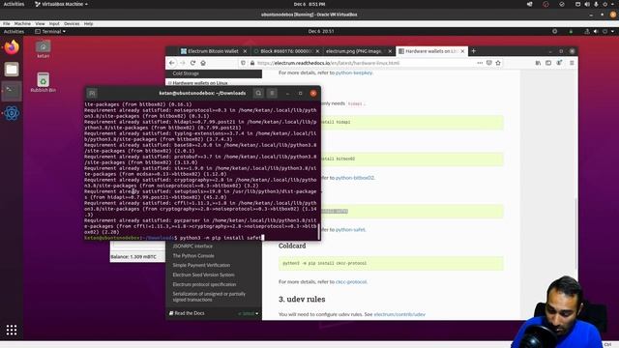This screenshot has width=619, height=348.
Task: Open Cold Storage sidebar entry
Action: [x=186, y=73]
